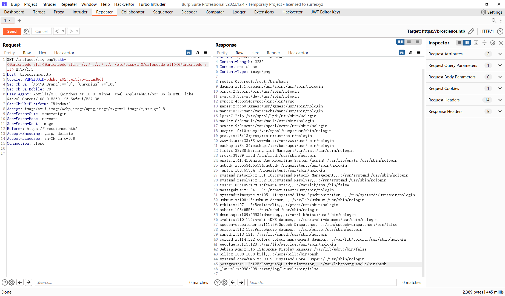
Task: Select combined tabbed layout view
Action: click(417, 42)
